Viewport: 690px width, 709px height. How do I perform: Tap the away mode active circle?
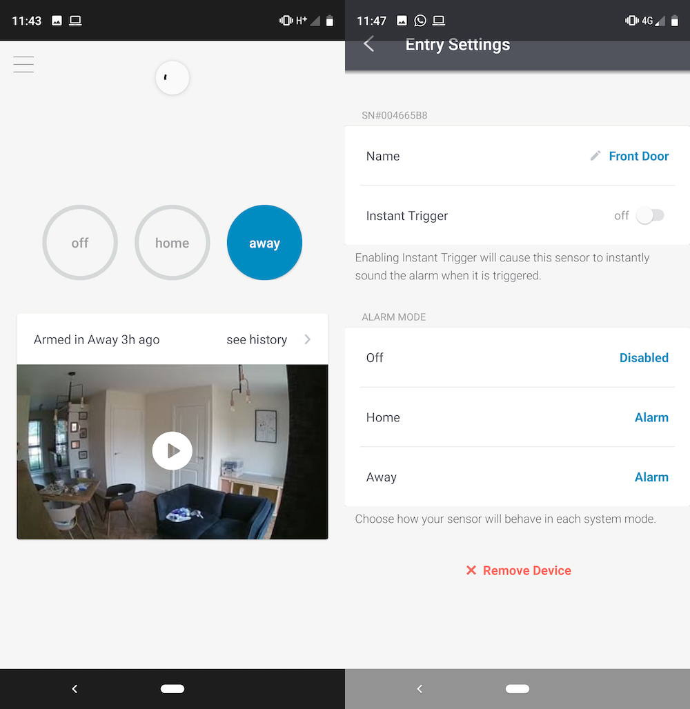[x=264, y=243]
